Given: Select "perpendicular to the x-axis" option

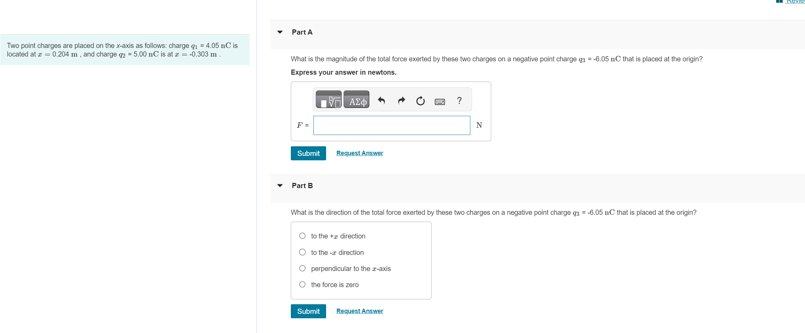Looking at the screenshot, I should pyautogui.click(x=302, y=268).
